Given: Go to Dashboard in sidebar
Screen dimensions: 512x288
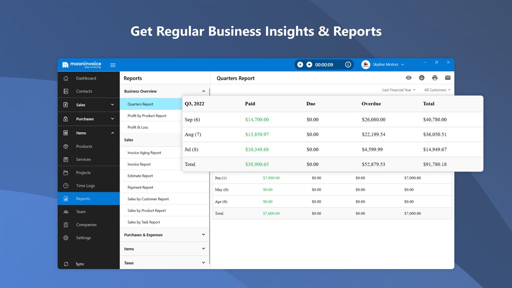Looking at the screenshot, I should click(x=88, y=78).
